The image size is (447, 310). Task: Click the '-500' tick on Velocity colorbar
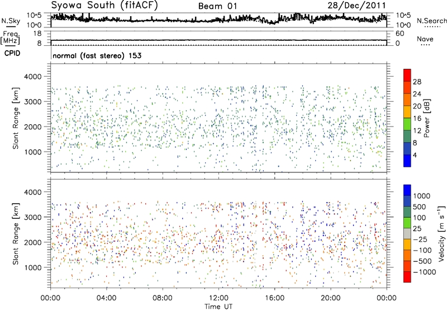tap(422, 261)
